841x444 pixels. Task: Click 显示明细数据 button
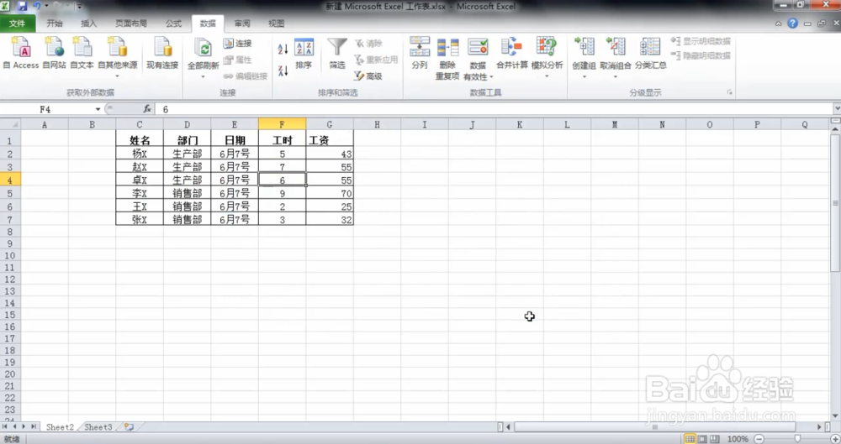pos(701,41)
